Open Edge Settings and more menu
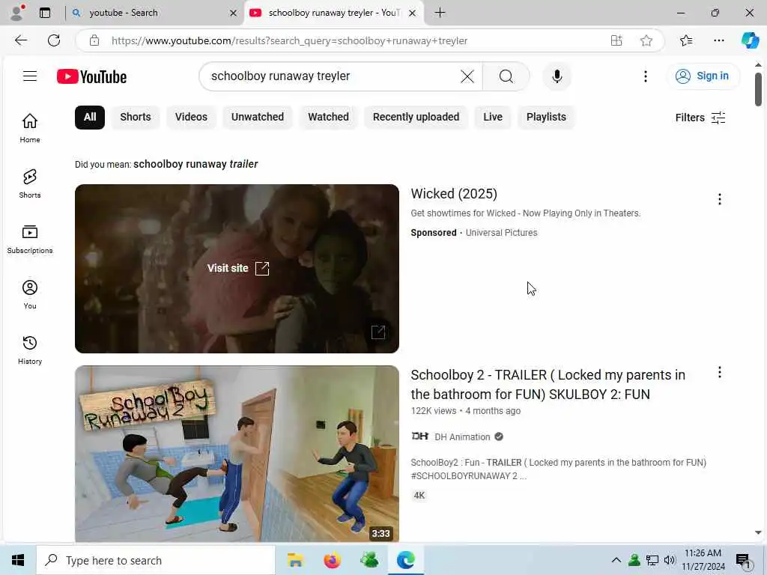 click(718, 40)
